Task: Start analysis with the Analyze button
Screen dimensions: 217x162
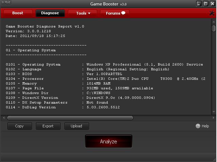Action: click(109, 141)
